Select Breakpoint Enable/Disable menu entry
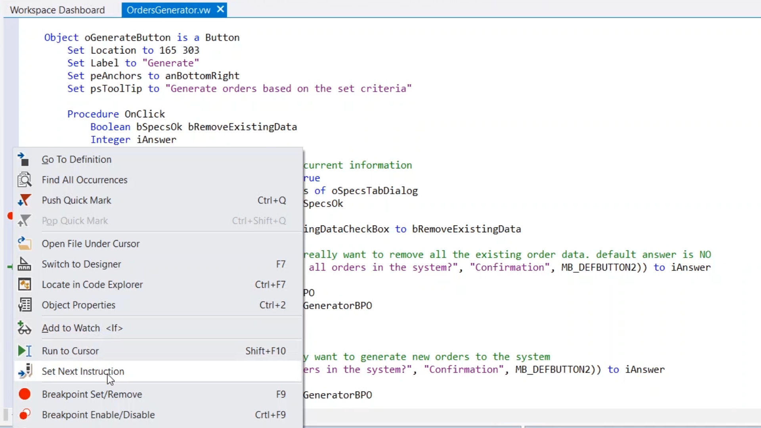This screenshot has height=428, width=761. pyautogui.click(x=98, y=415)
